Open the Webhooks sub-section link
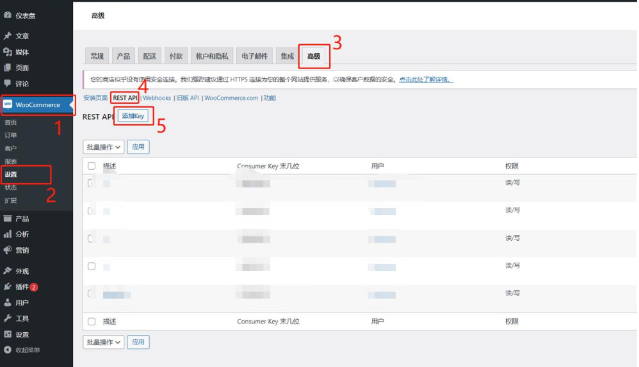Screen dimensions: 639x367 (x=157, y=98)
